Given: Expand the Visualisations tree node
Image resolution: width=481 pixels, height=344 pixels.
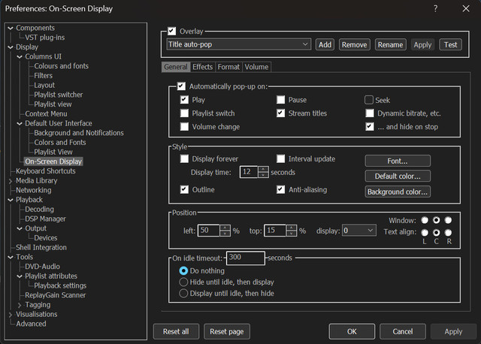Looking at the screenshot, I should pyautogui.click(x=11, y=315).
